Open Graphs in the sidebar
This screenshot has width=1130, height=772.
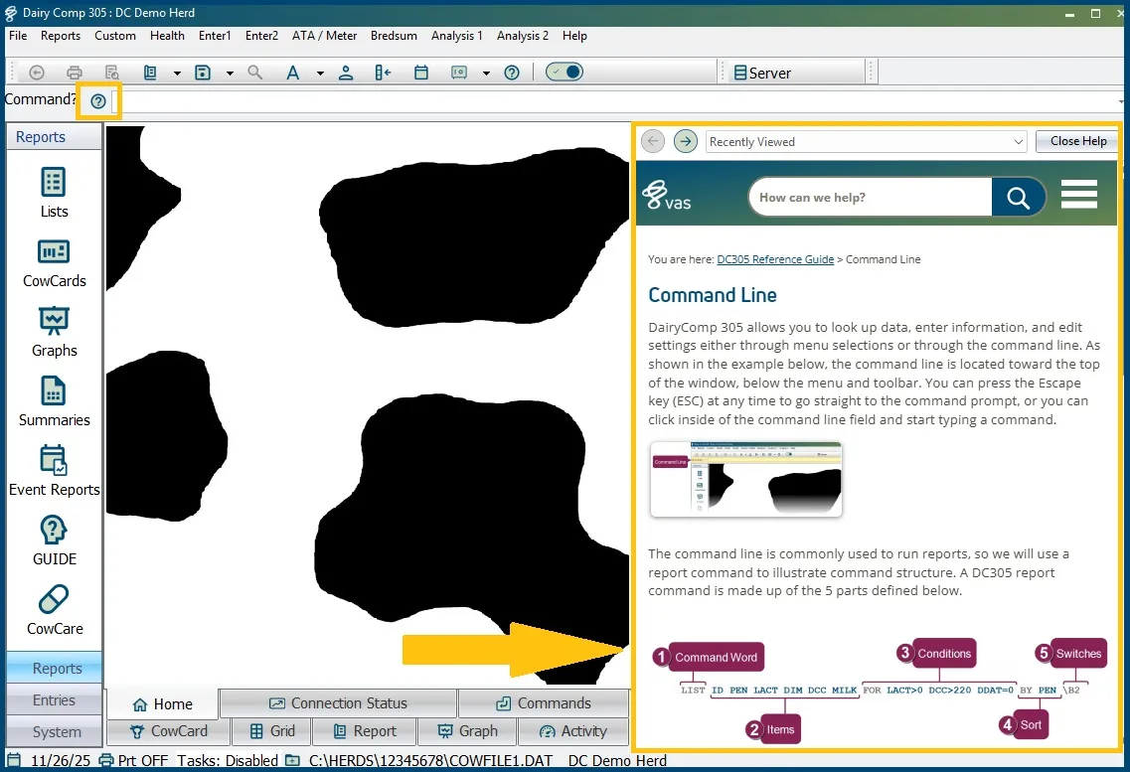click(54, 332)
